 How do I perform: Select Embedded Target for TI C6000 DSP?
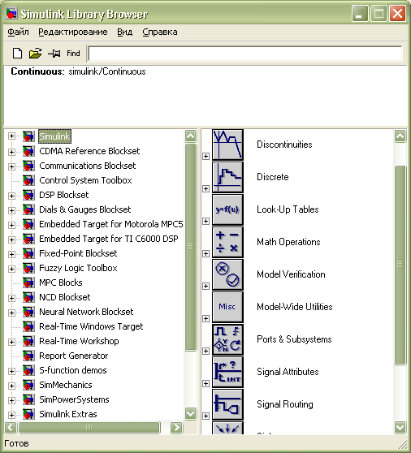click(x=108, y=239)
